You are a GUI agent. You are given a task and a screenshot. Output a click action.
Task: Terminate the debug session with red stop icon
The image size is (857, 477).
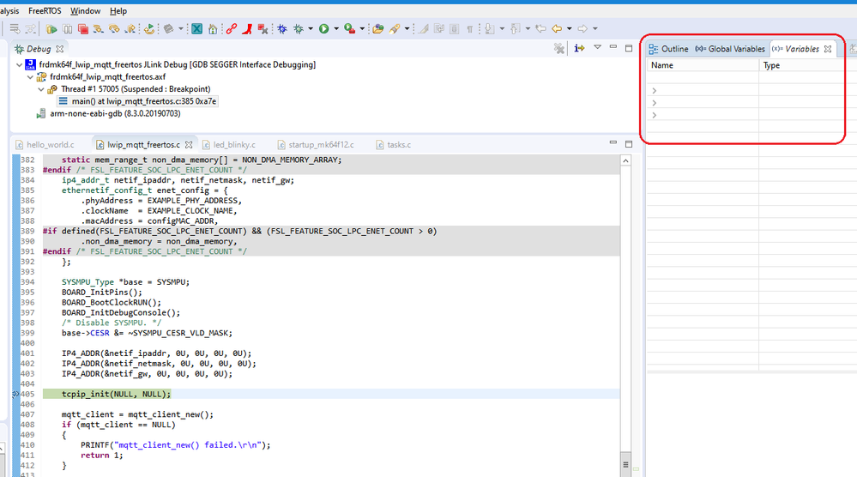[82, 29]
